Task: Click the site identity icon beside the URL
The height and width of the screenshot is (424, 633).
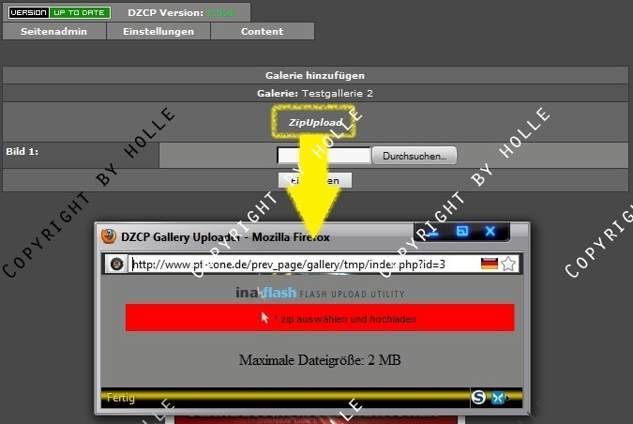Action: pos(116,264)
